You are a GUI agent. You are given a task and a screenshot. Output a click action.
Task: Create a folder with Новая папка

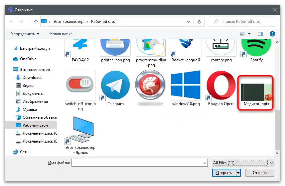coord(61,34)
